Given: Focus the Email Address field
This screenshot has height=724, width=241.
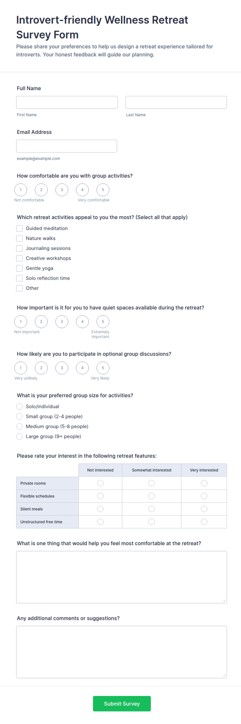Looking at the screenshot, I should (x=67, y=146).
